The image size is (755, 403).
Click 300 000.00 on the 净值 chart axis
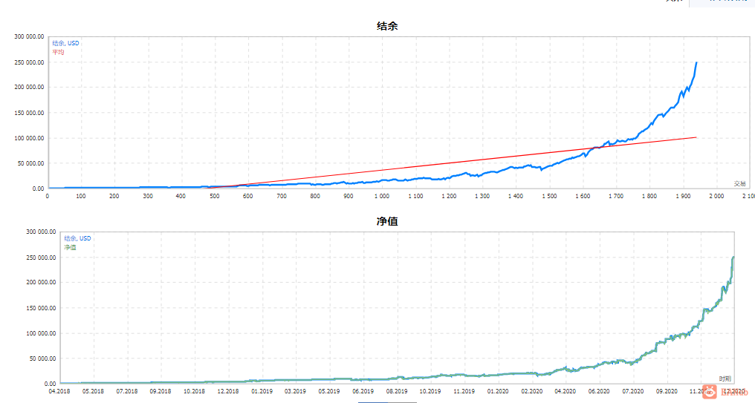tap(41, 232)
